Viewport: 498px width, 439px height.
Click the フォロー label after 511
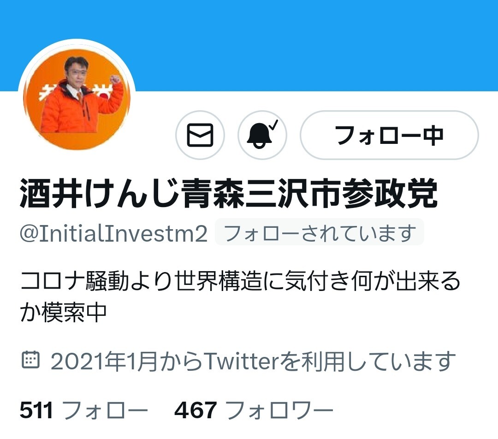point(105,410)
